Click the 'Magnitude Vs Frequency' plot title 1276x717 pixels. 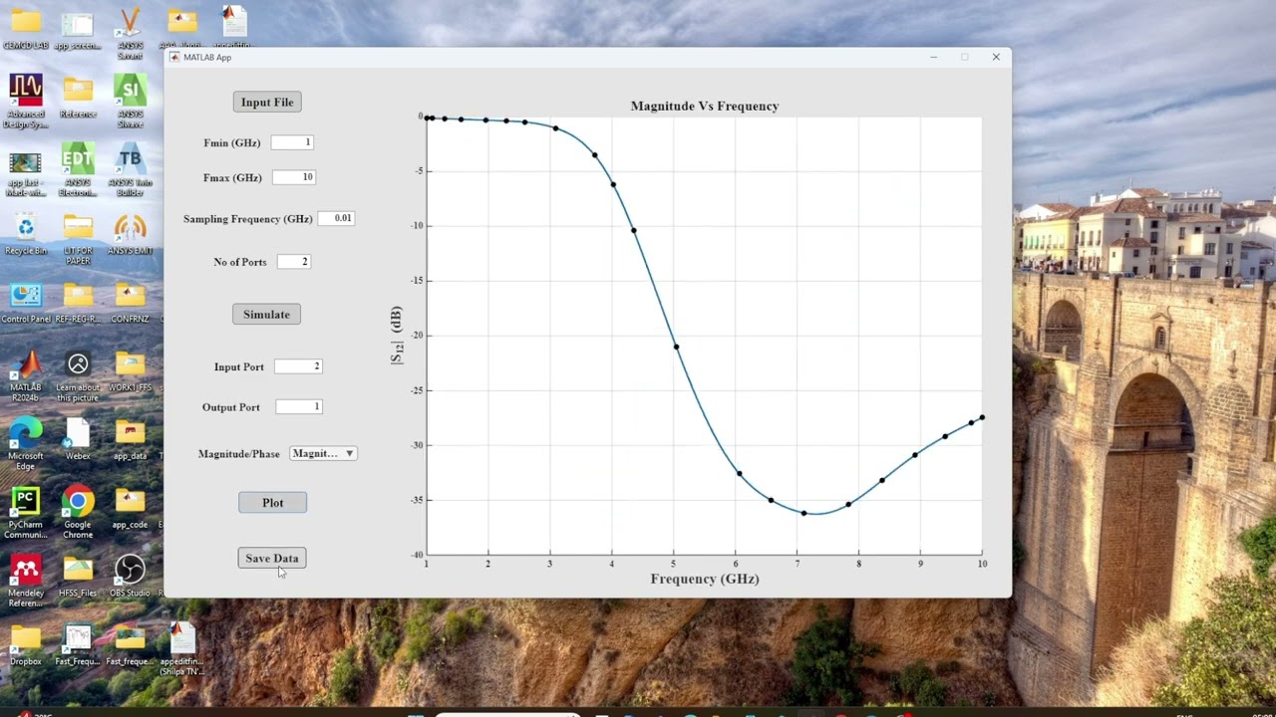point(705,106)
